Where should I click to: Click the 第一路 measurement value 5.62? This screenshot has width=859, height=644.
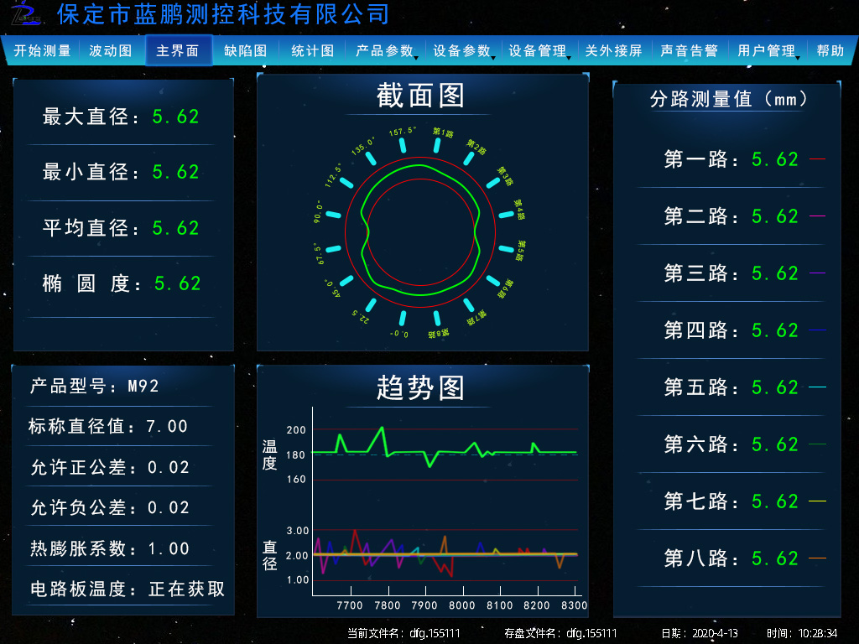(x=774, y=159)
